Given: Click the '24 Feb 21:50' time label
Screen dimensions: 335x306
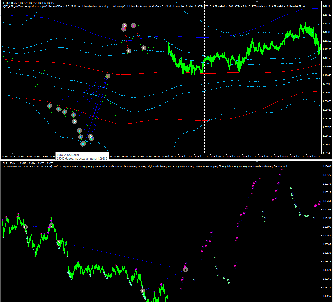Looking at the screenshot, I should pos(185,157).
